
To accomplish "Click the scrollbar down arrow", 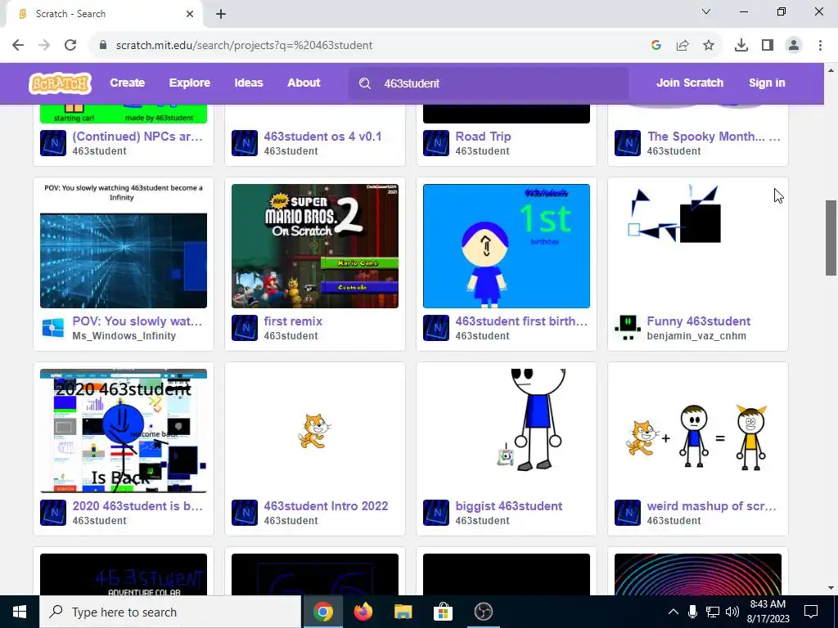I will [831, 588].
